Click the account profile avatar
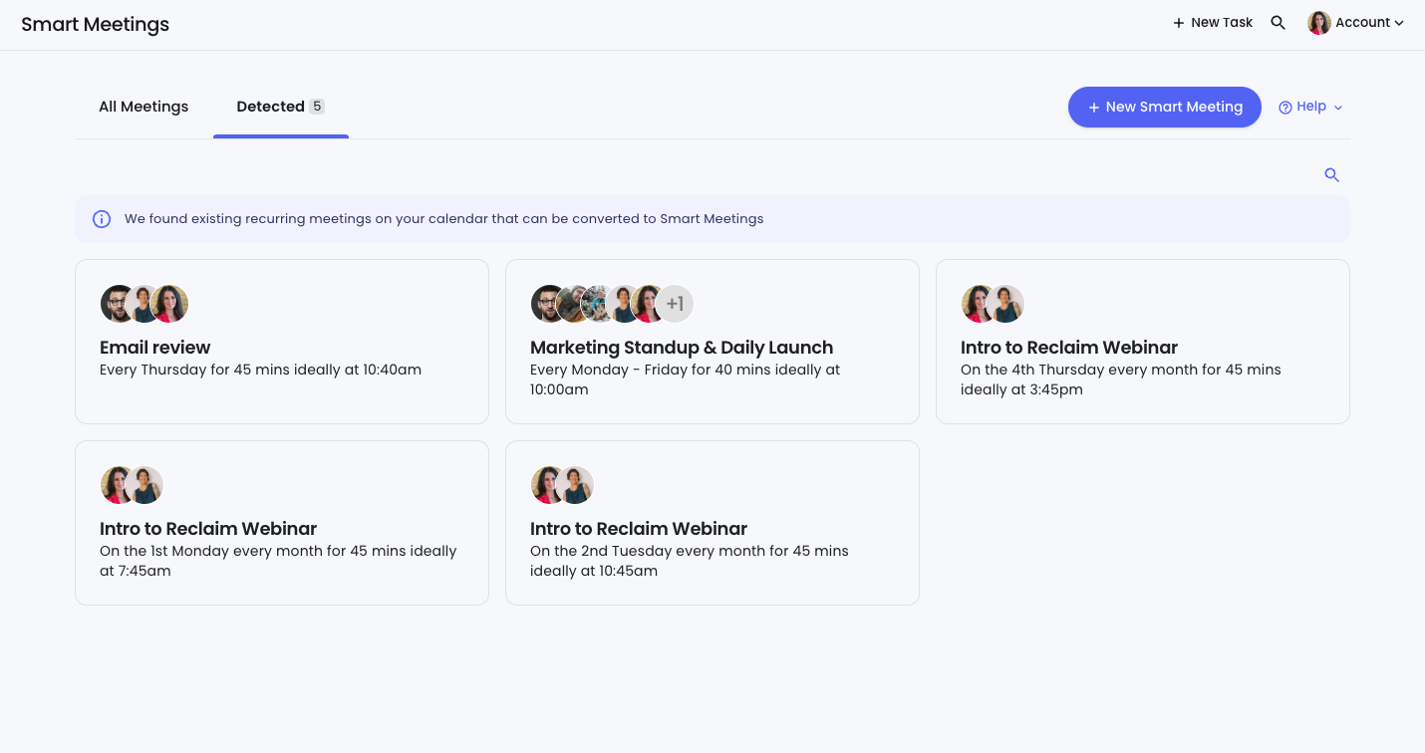Image resolution: width=1425 pixels, height=753 pixels. 1319,23
